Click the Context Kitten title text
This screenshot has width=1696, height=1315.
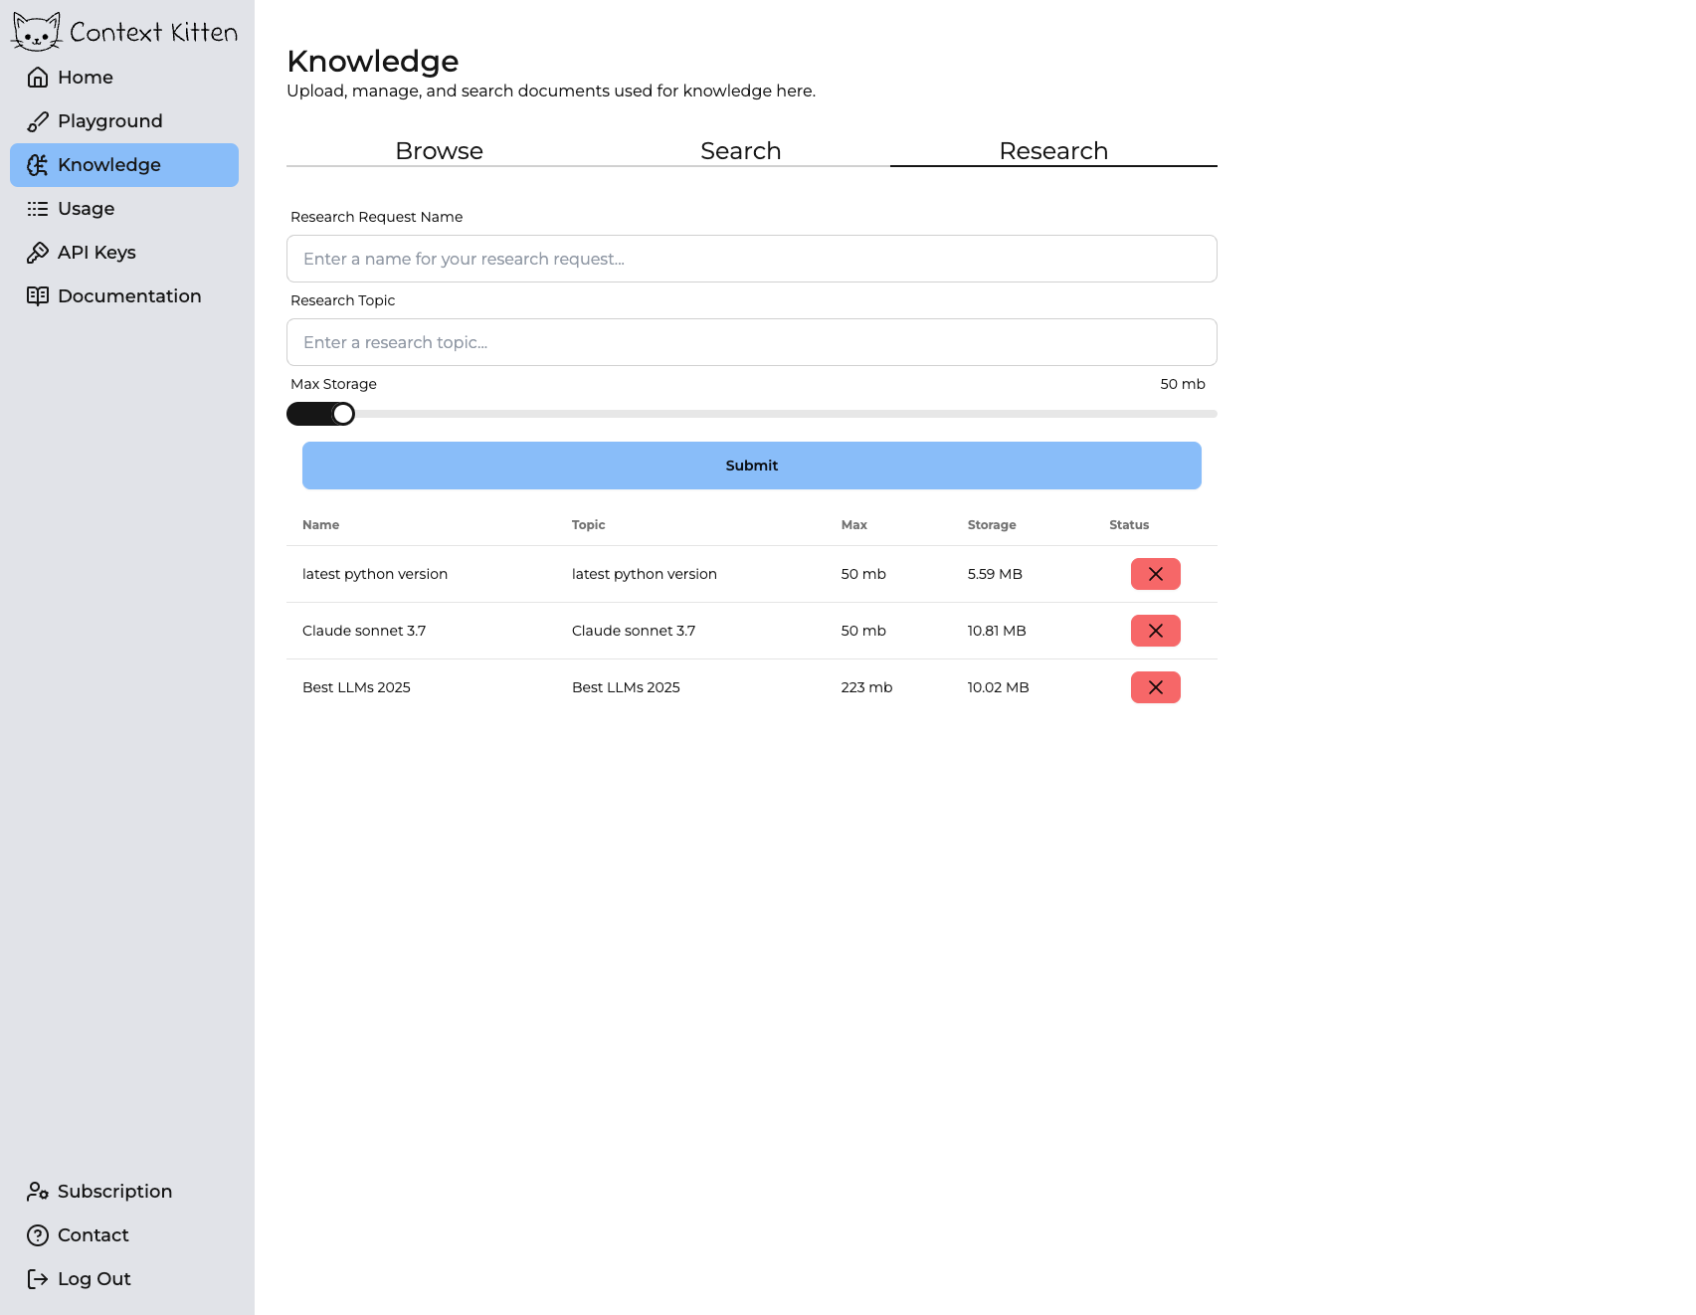[154, 33]
